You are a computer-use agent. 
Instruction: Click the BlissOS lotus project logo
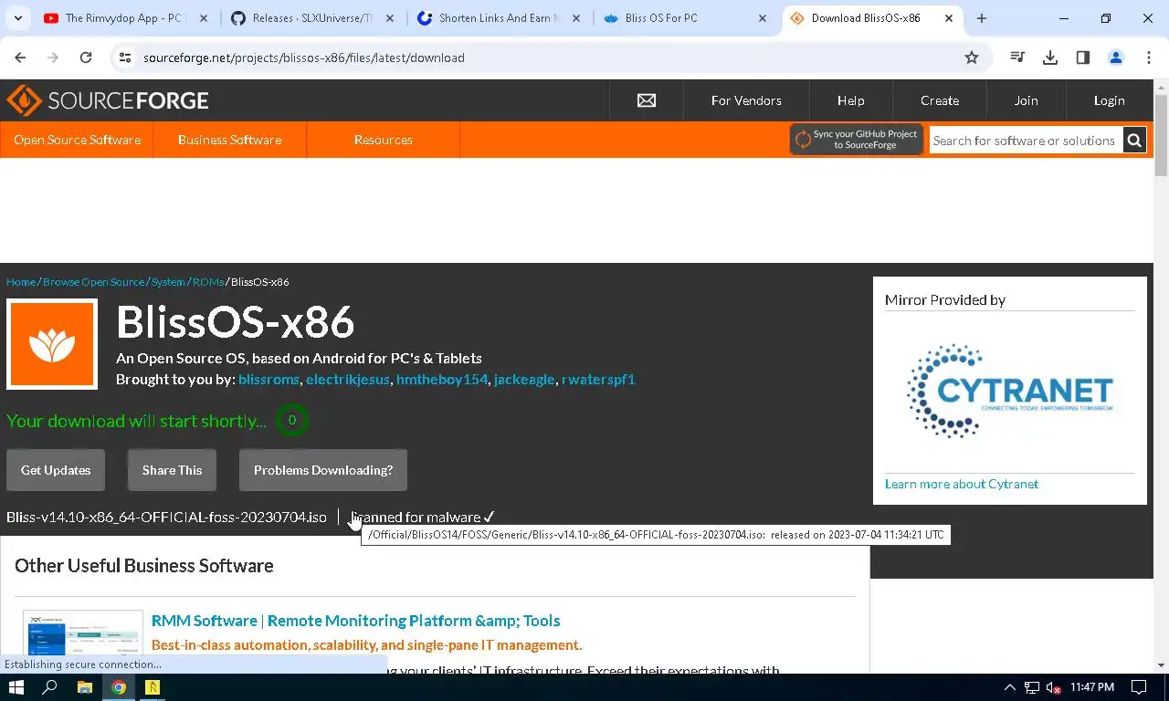coord(52,344)
